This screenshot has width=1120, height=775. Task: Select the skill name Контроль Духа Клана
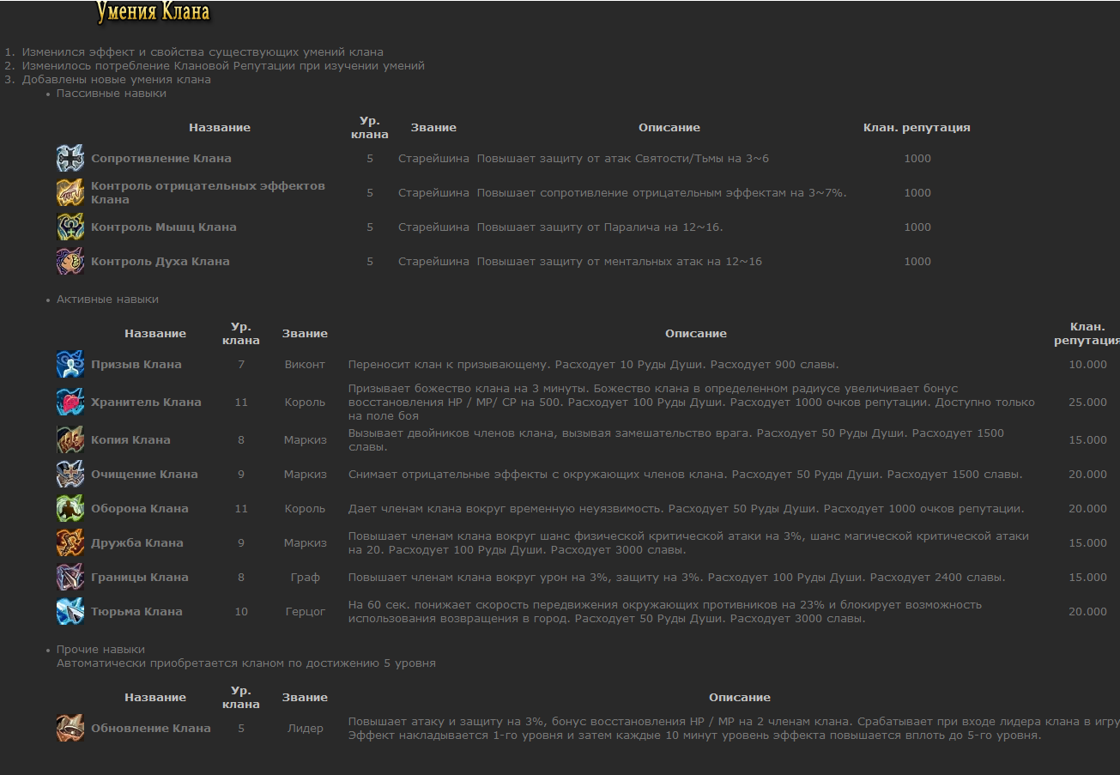pyautogui.click(x=160, y=261)
